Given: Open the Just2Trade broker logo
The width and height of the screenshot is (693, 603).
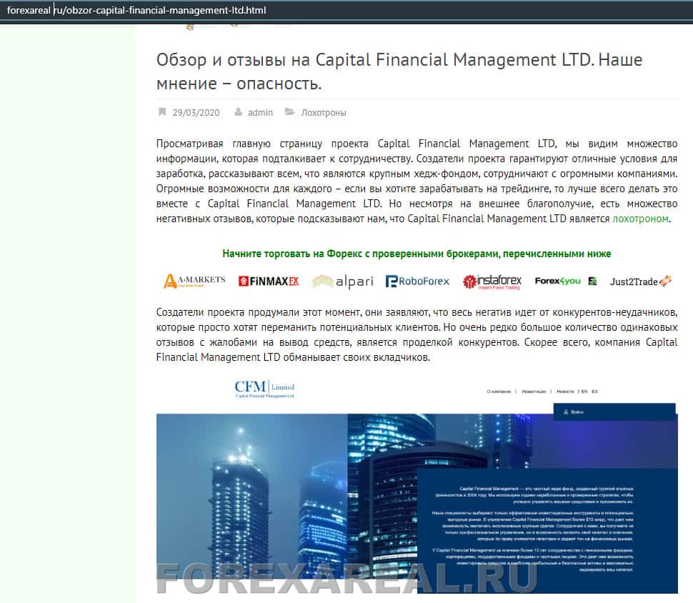Looking at the screenshot, I should click(x=640, y=281).
